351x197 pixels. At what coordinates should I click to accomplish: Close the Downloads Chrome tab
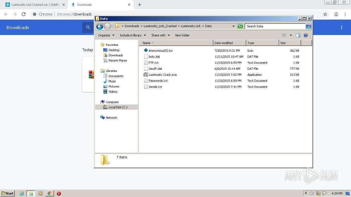(129, 5)
